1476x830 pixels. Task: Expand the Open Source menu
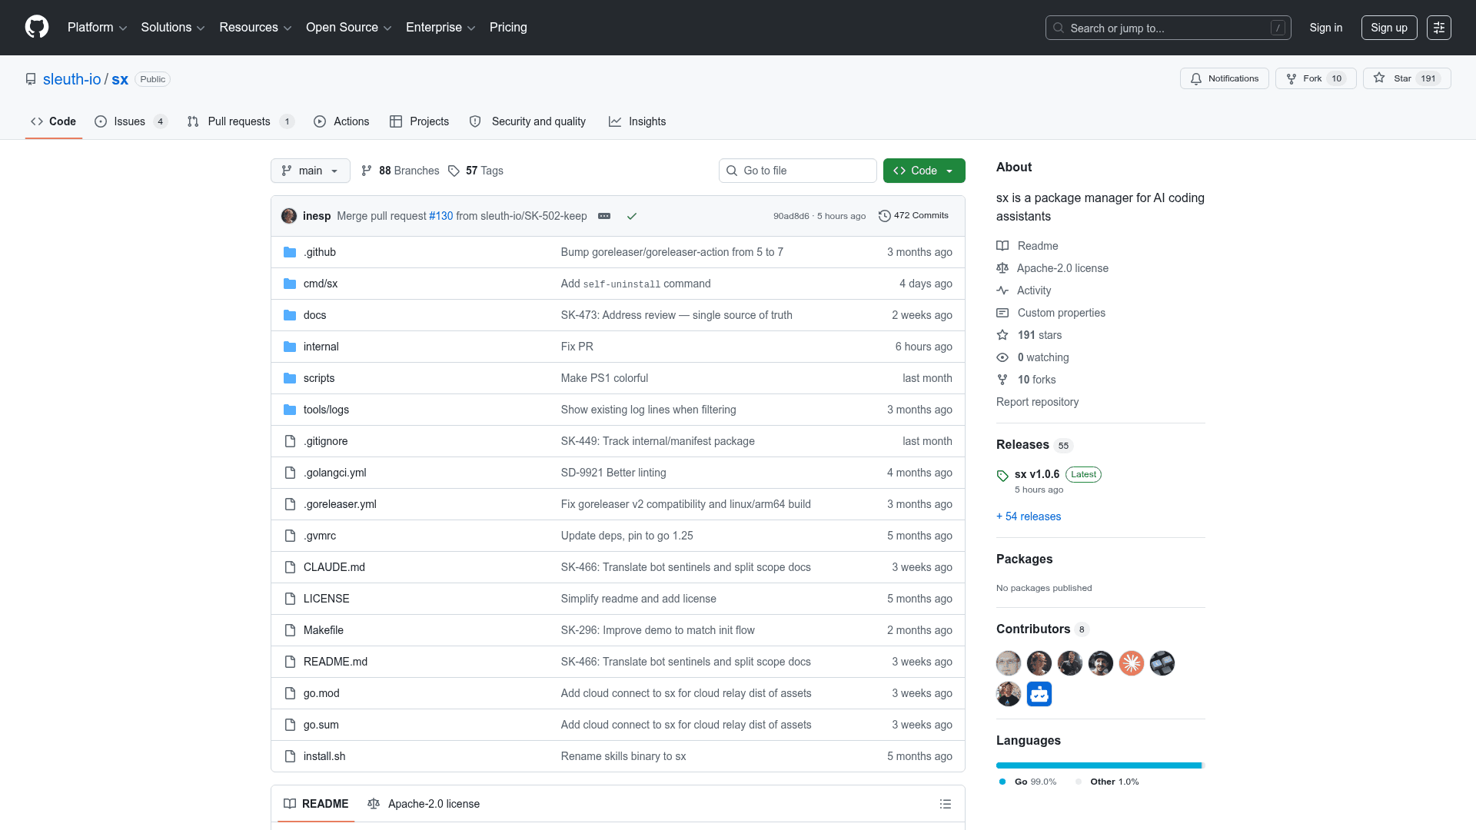click(x=349, y=28)
